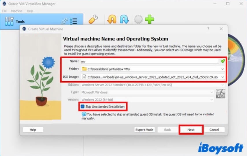Screen dimensions: 247x156
Task: Click the ISO file document icon
Action: [84, 77]
